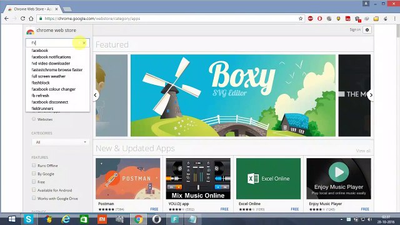Viewport: 400px width, 225px height.
Task: Open the Windows Start menu
Action: tap(11, 219)
